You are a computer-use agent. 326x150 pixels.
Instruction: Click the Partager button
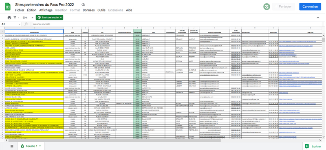click(x=284, y=7)
